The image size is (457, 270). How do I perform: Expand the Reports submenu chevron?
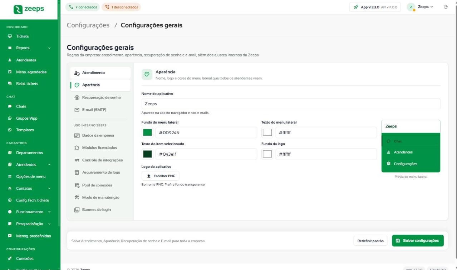pos(50,48)
